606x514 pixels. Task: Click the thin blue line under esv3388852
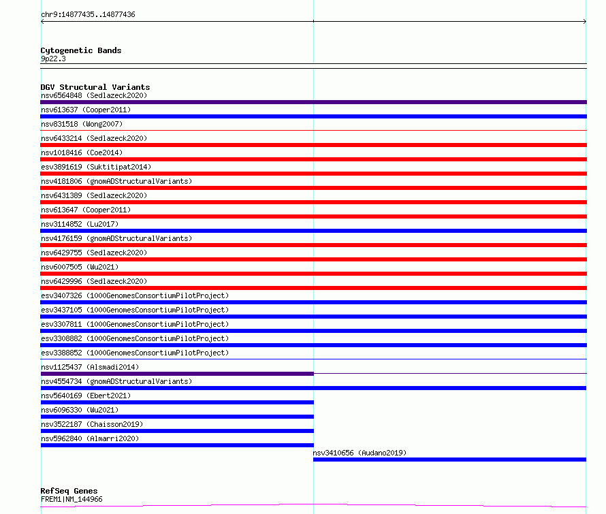313,359
